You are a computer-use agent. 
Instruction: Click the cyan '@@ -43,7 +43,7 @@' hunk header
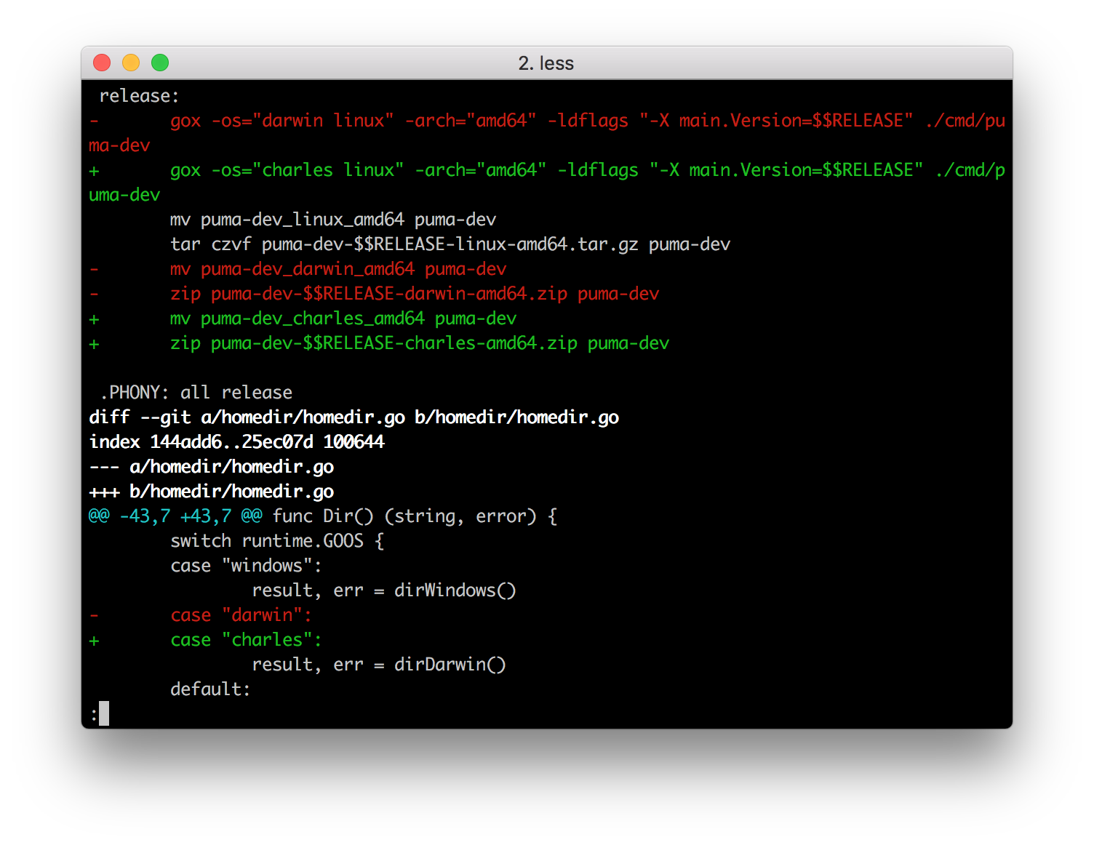[x=175, y=516]
